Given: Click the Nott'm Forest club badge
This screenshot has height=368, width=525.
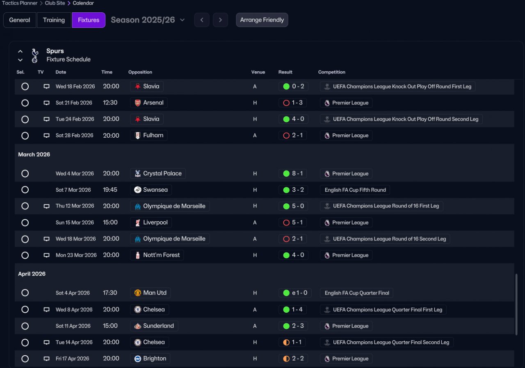Looking at the screenshot, I should (138, 255).
